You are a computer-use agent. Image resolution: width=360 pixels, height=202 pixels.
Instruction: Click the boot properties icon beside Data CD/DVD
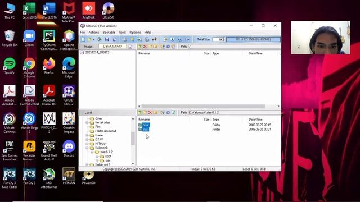[130, 47]
